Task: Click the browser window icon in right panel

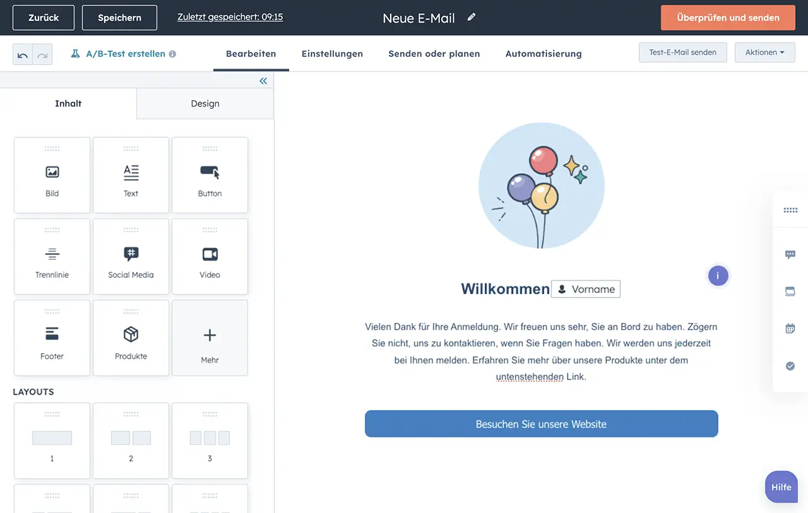Action: (x=790, y=292)
